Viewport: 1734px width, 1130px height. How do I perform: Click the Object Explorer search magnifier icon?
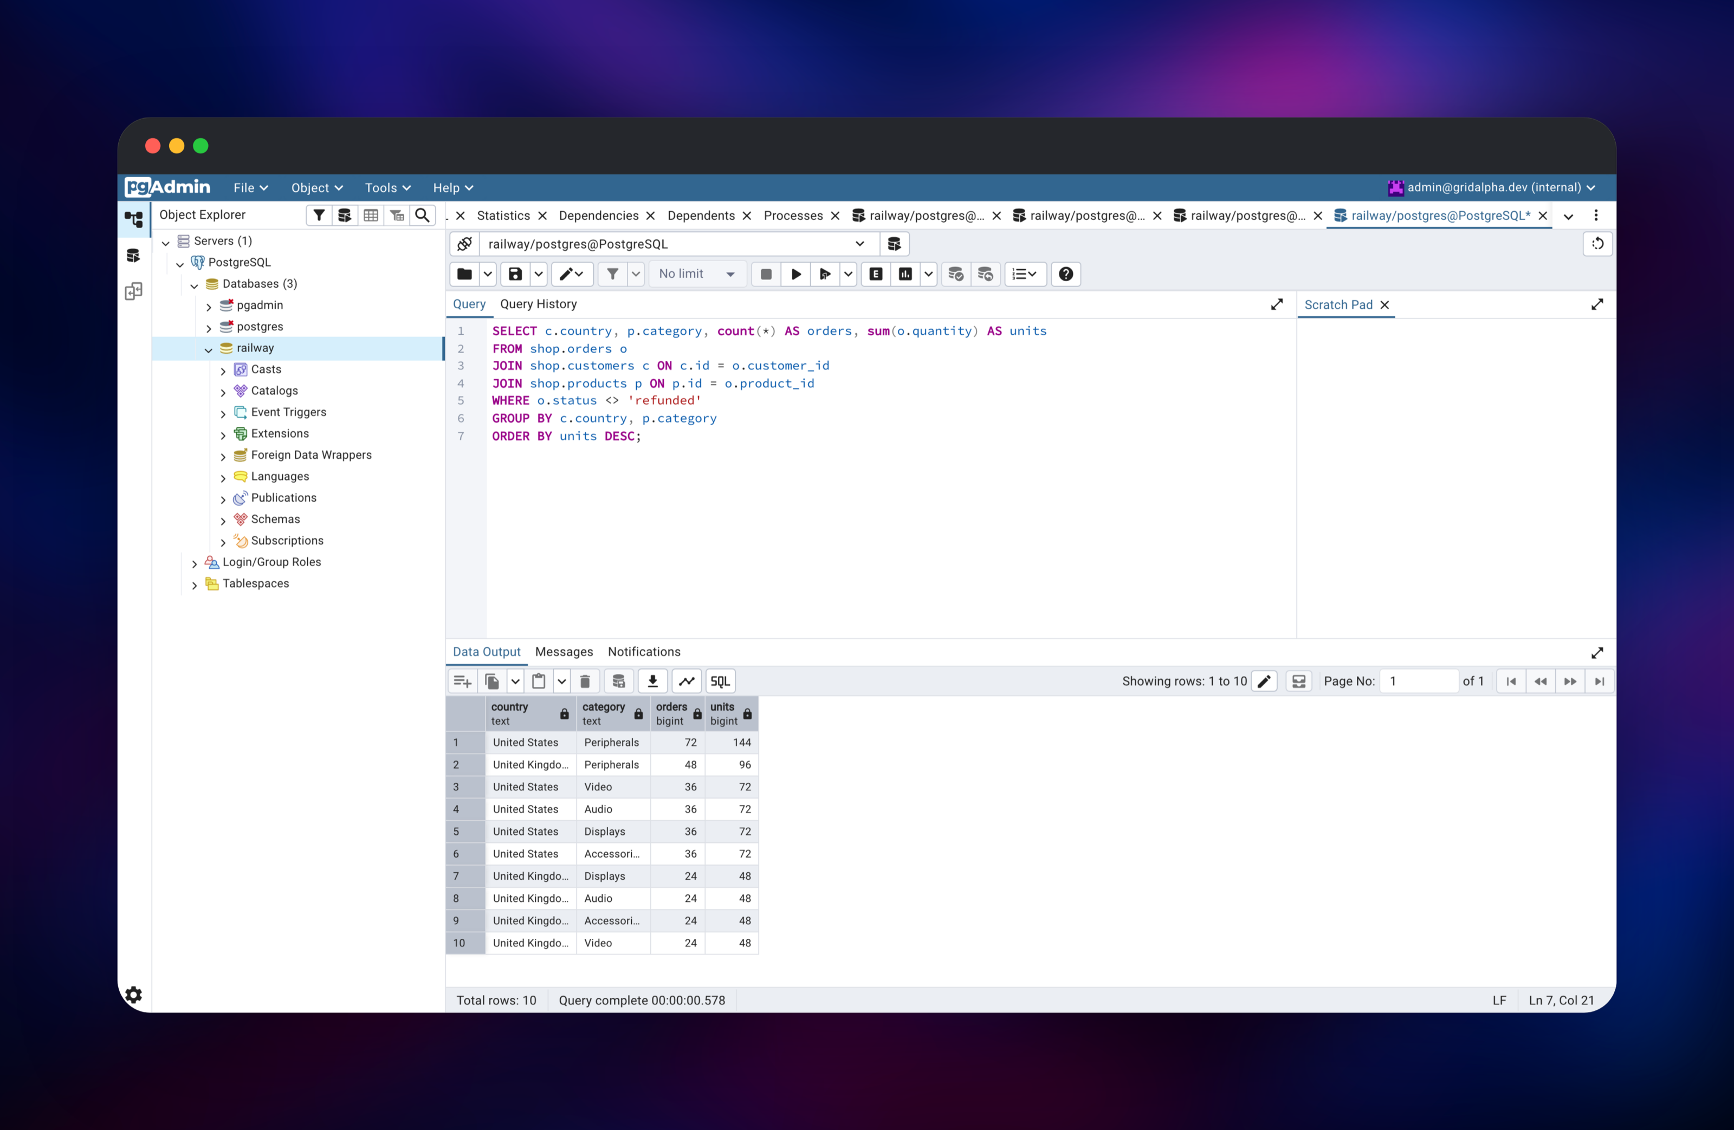pos(422,215)
